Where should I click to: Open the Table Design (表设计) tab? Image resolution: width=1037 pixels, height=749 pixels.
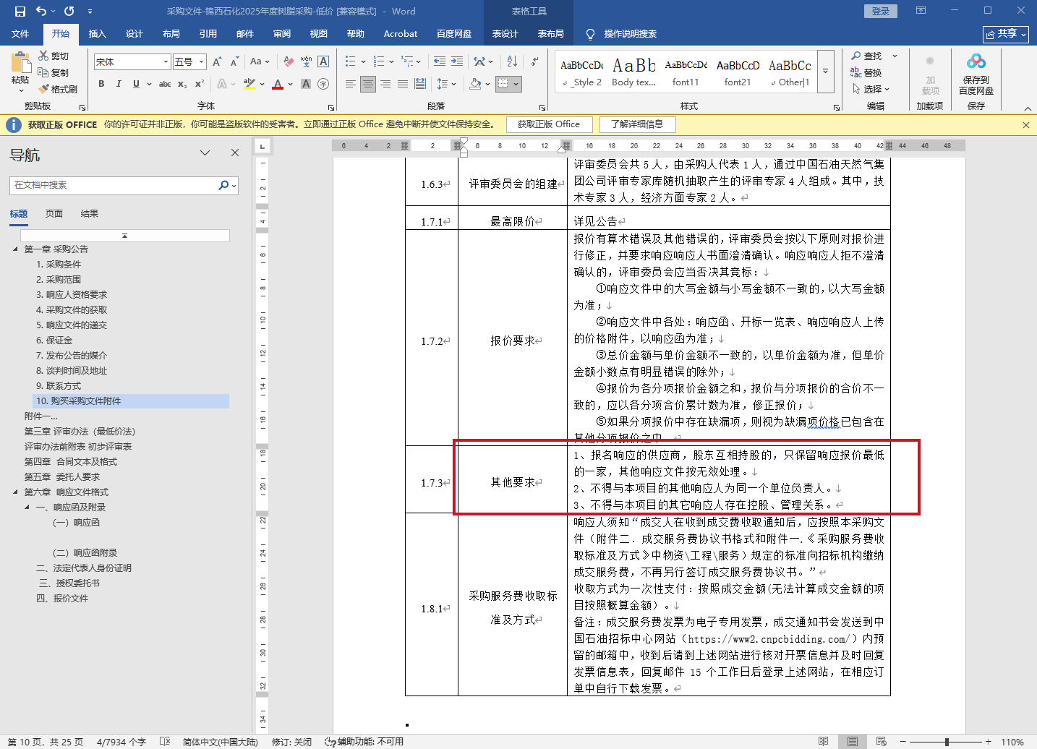(505, 34)
